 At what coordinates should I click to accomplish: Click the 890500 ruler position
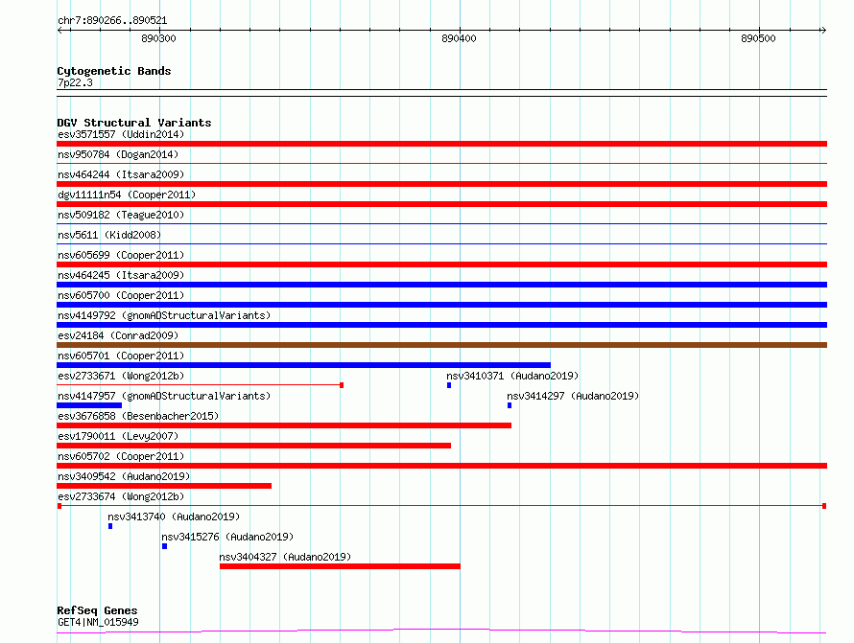[758, 38]
